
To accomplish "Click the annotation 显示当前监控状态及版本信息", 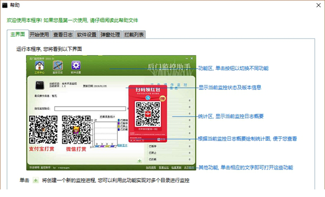I will tap(230, 88).
